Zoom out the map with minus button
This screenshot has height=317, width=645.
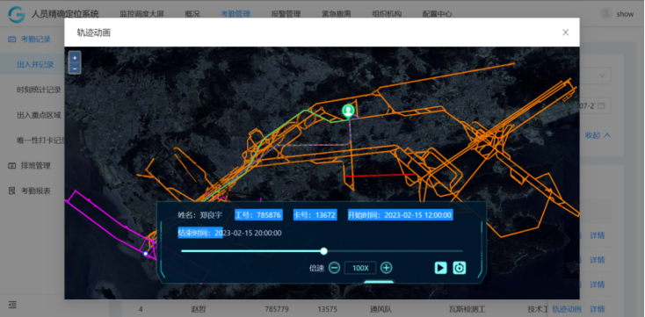pyautogui.click(x=75, y=68)
